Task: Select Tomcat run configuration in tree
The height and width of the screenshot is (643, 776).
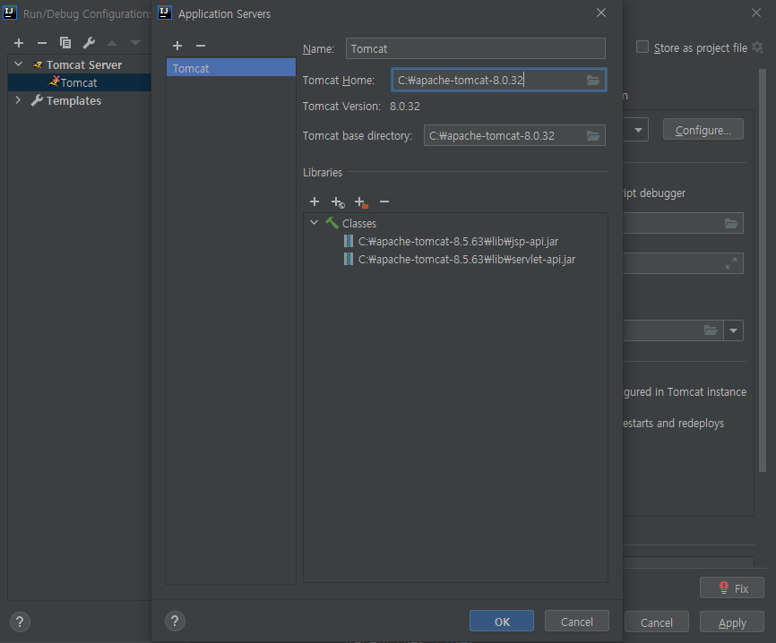Action: (x=79, y=82)
